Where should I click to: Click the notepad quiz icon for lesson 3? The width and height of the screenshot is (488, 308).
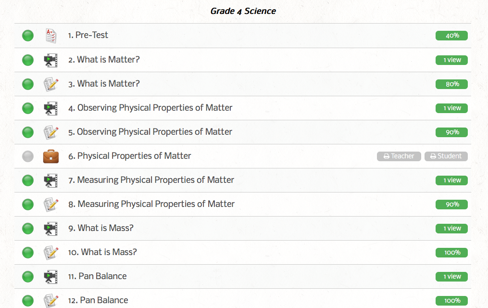tap(50, 84)
